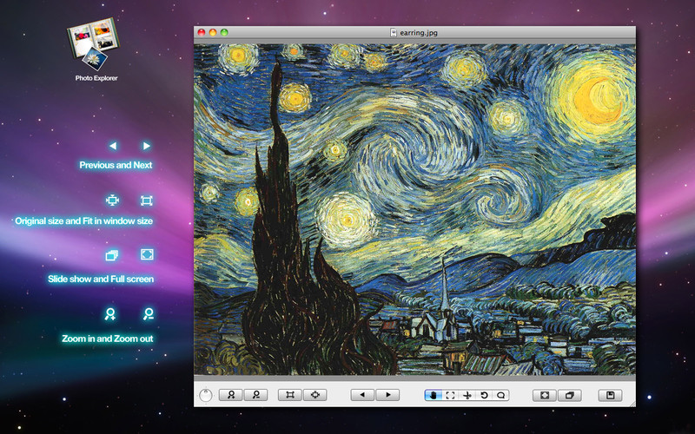Go to previous photo with toolbar arrow
Image resolution: width=695 pixels, height=434 pixels.
pyautogui.click(x=362, y=395)
